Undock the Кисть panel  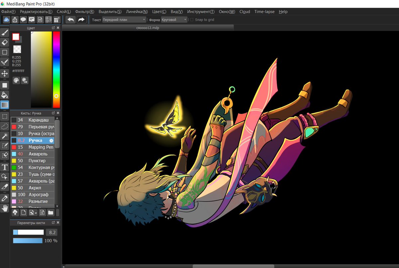pyautogui.click(x=53, y=113)
